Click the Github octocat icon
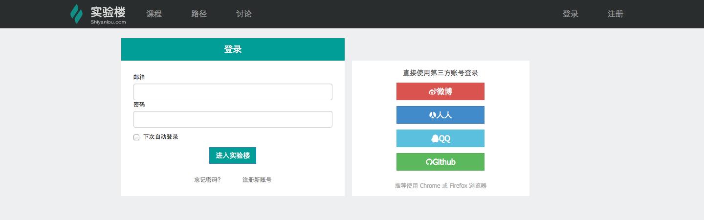This screenshot has height=220, width=704. [429, 162]
